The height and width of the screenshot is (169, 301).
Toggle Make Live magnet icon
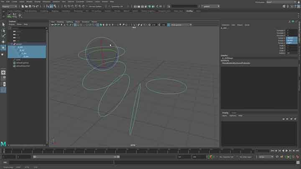[x=84, y=6]
